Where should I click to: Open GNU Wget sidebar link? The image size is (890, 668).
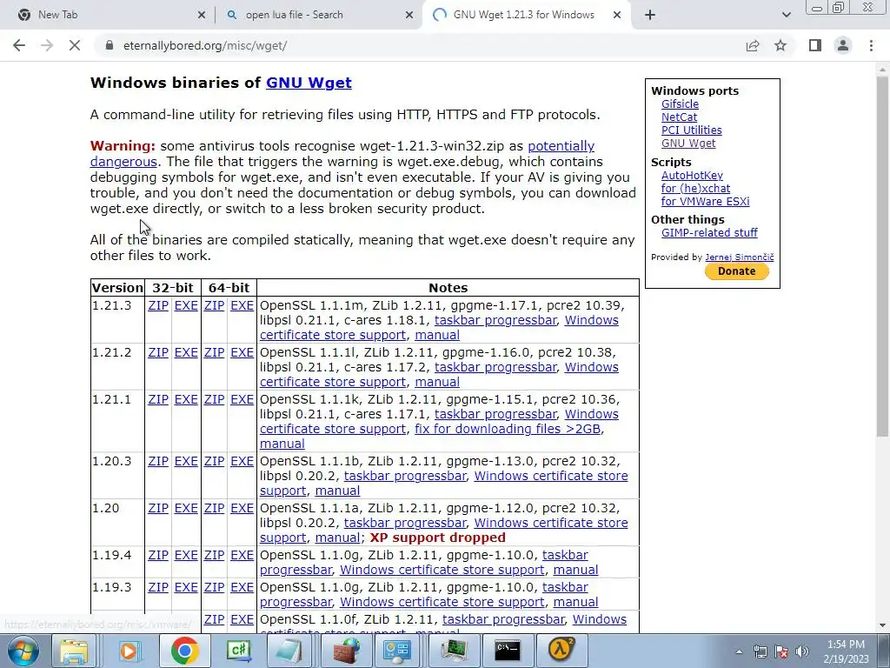[x=688, y=144]
